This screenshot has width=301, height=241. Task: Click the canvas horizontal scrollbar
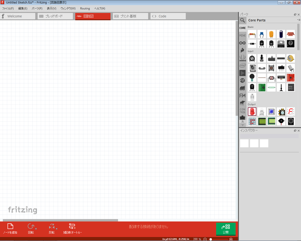click(x=60, y=220)
